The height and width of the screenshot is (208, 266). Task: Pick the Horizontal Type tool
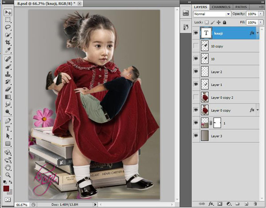(x=8, y=128)
